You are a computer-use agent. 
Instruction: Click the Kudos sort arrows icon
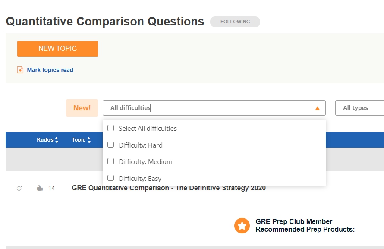coord(57,140)
